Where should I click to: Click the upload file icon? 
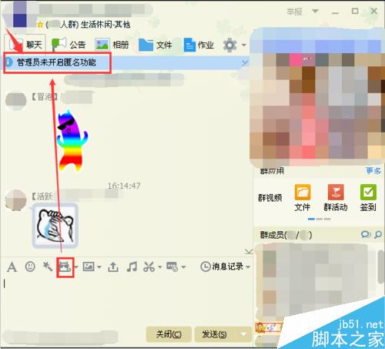point(113,267)
